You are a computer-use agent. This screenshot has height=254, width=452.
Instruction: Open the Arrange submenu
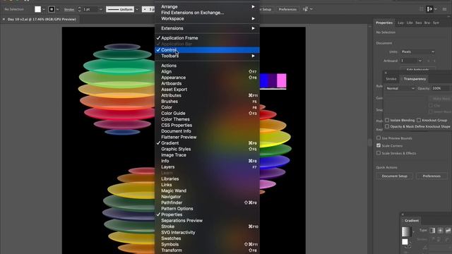pos(207,6)
